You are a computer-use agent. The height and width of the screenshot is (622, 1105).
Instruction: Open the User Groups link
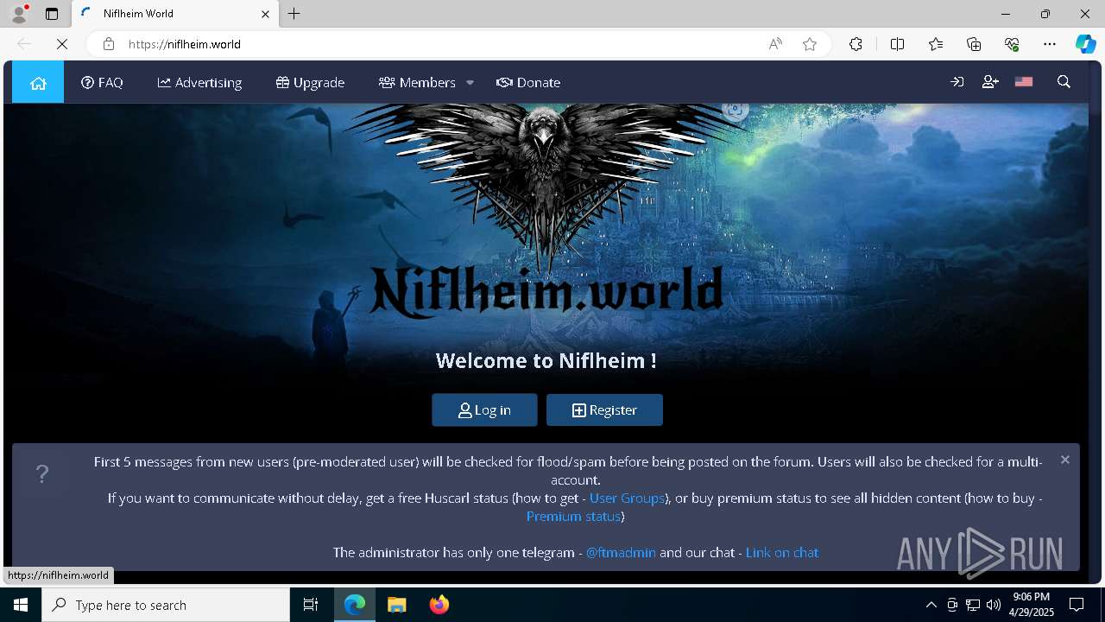point(627,498)
